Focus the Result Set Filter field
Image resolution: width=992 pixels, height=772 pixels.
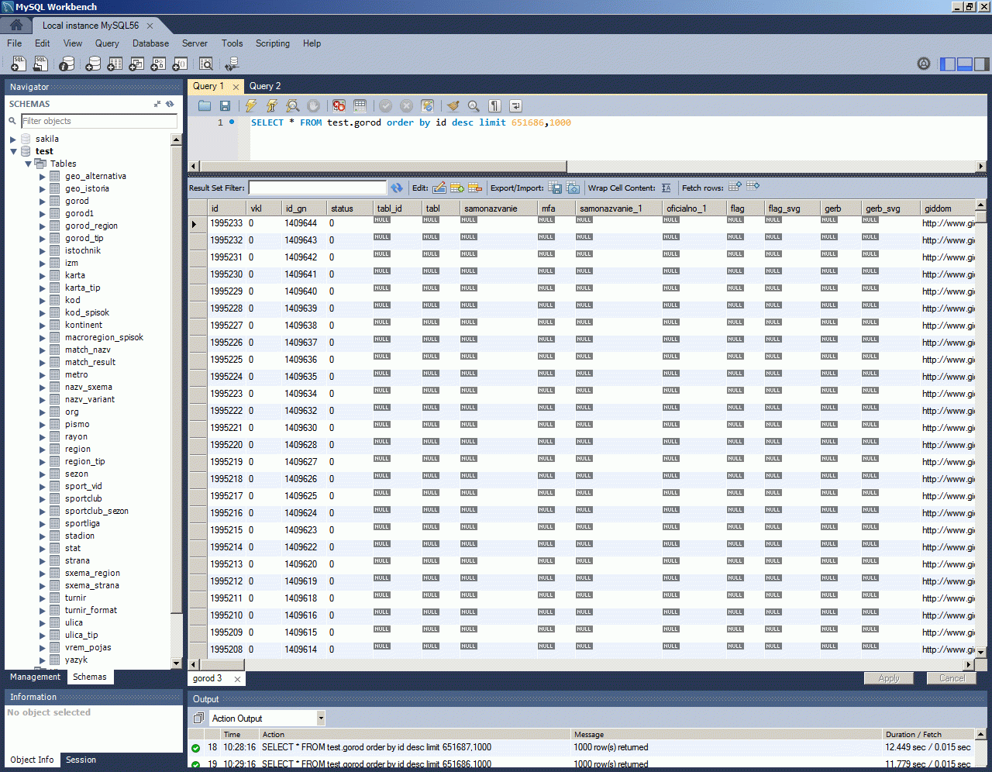click(317, 188)
